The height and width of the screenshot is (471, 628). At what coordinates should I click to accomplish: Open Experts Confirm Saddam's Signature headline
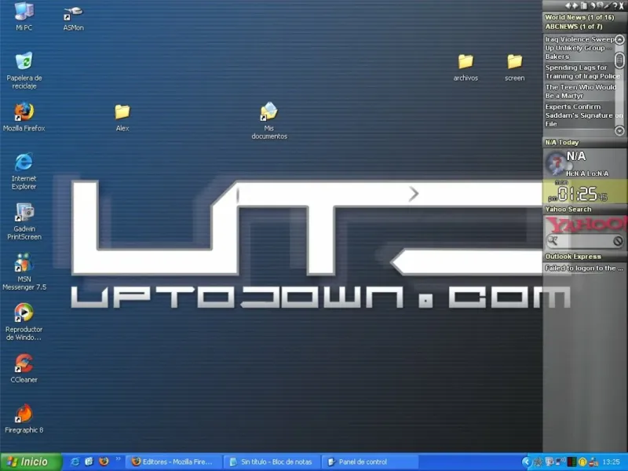(x=582, y=115)
